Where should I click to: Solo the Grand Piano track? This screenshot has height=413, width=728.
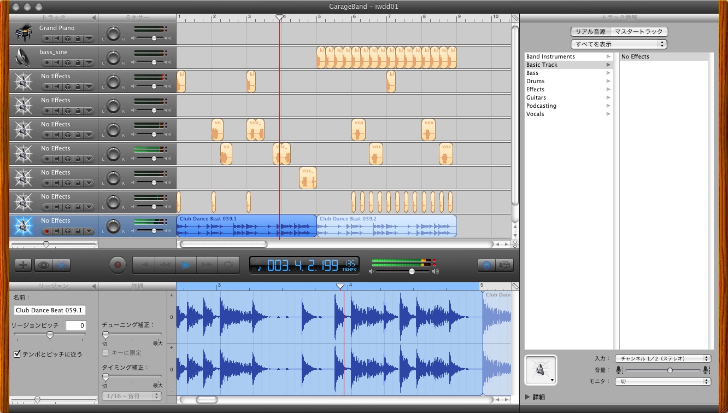click(x=68, y=39)
